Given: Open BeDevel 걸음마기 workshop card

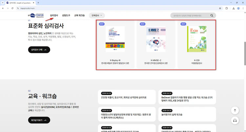Looking at the screenshot, I should [187, 97].
